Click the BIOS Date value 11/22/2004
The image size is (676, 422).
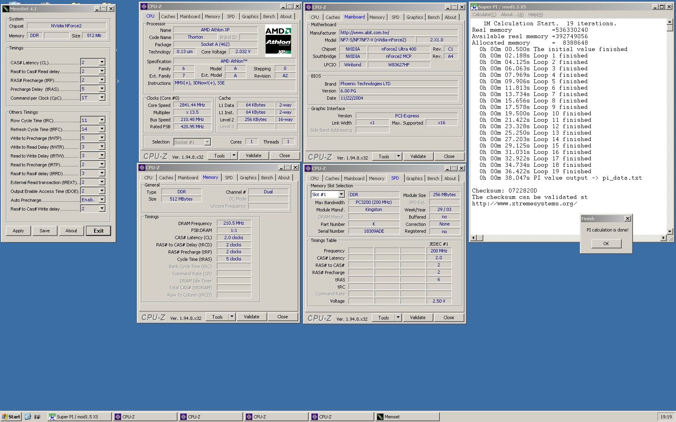point(398,98)
